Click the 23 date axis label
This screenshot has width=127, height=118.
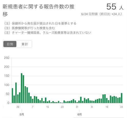coord(62,107)
